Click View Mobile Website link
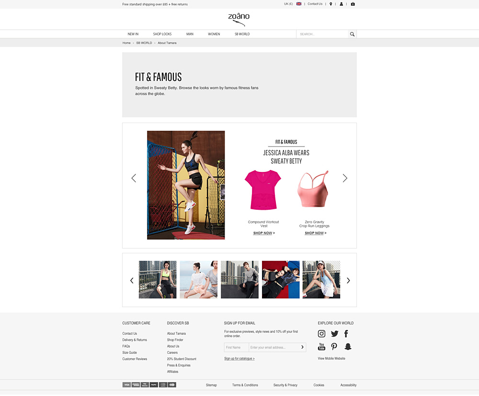The image size is (479, 396). [x=331, y=359]
